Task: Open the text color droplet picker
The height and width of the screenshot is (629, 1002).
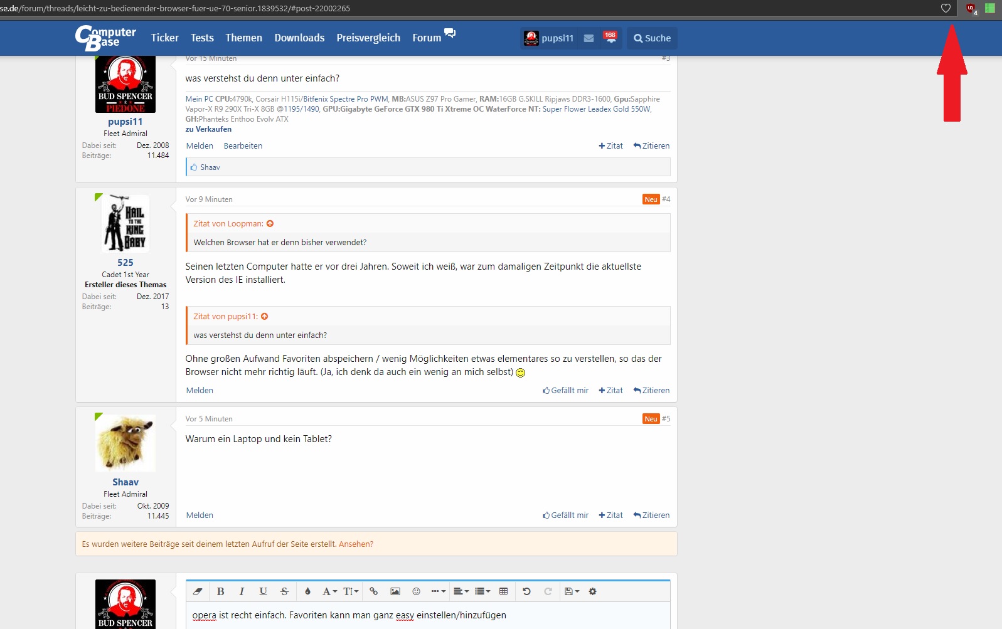Action: [307, 591]
